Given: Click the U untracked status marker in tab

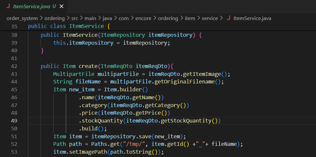Looking at the screenshot, I should 54,7.
